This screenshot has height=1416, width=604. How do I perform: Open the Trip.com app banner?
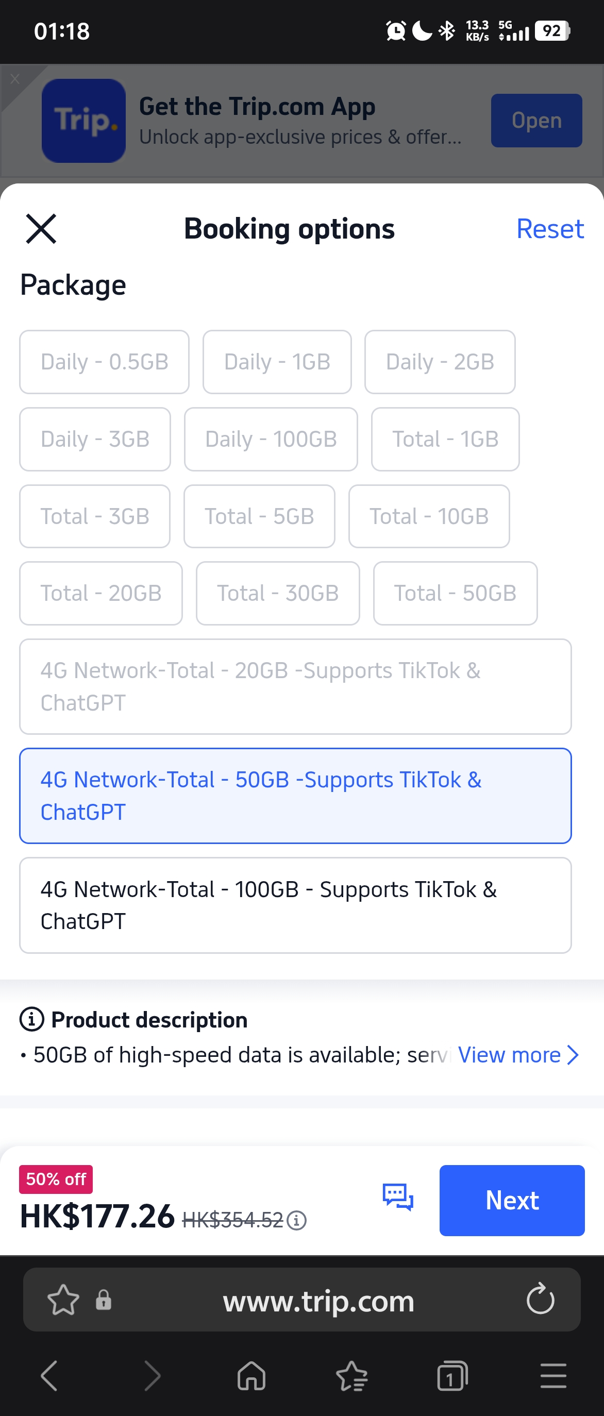tap(536, 121)
